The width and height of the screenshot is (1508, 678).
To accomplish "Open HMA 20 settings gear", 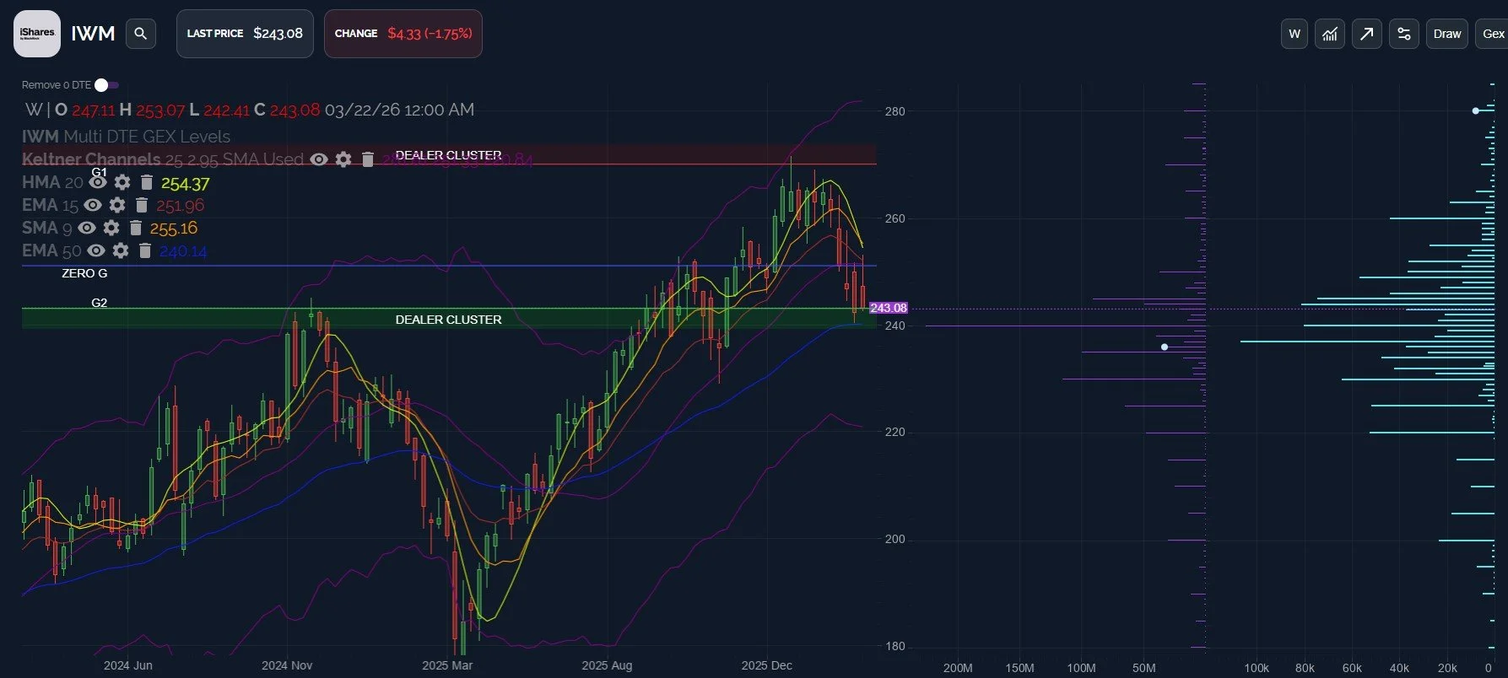I will 122,182.
